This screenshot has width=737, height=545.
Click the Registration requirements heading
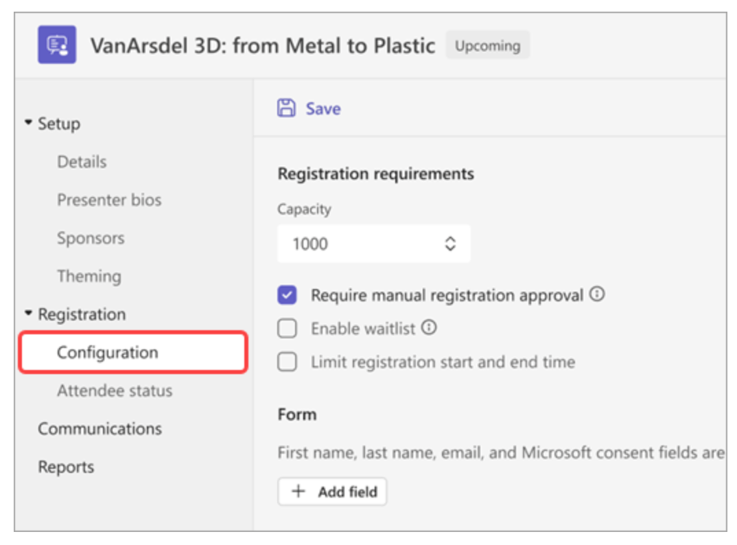tap(375, 174)
